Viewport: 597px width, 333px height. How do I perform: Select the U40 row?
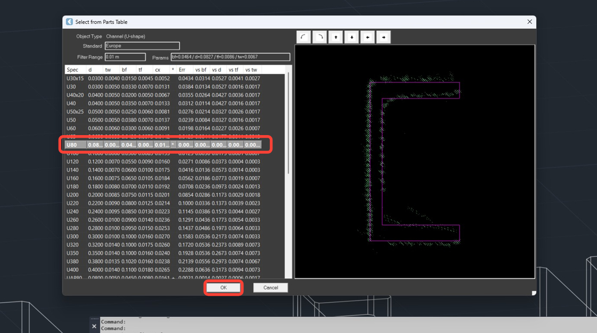pos(163,103)
